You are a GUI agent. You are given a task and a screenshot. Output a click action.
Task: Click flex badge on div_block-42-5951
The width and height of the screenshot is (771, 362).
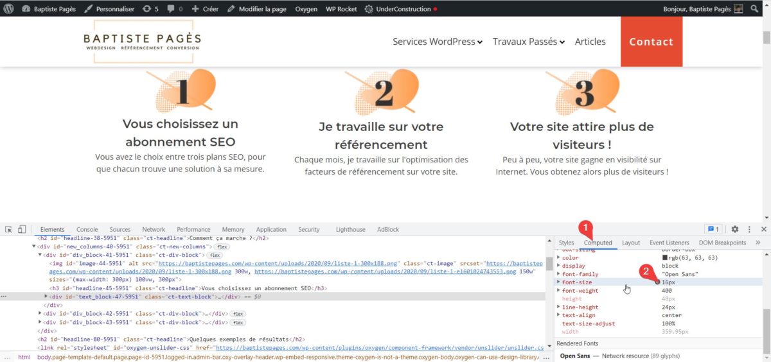239,314
